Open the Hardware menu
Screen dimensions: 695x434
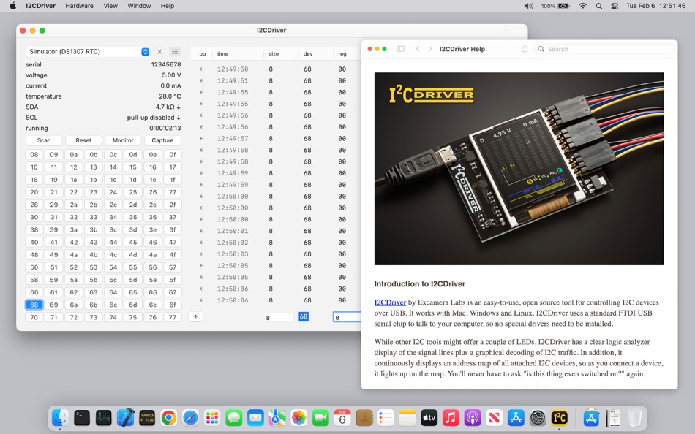(79, 6)
